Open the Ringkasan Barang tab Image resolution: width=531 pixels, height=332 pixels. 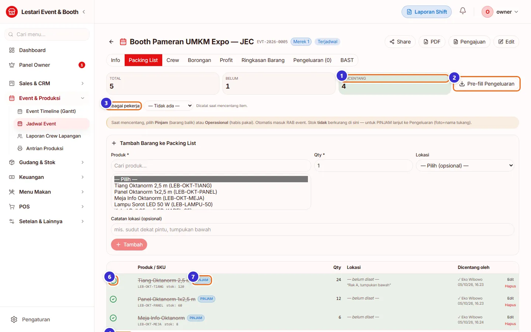[263, 60]
